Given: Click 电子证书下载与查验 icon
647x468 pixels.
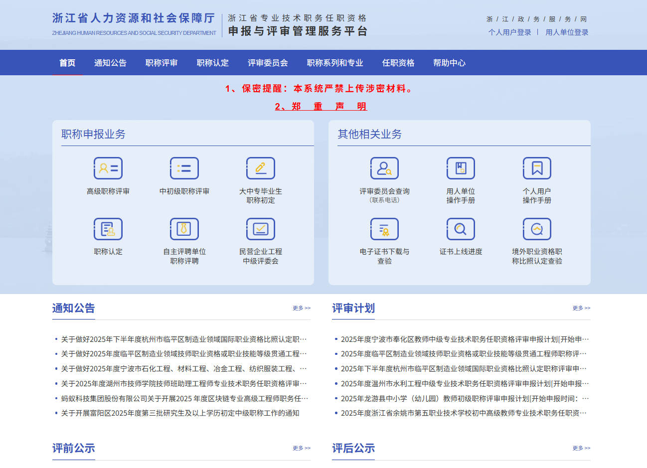Looking at the screenshot, I should coord(384,229).
